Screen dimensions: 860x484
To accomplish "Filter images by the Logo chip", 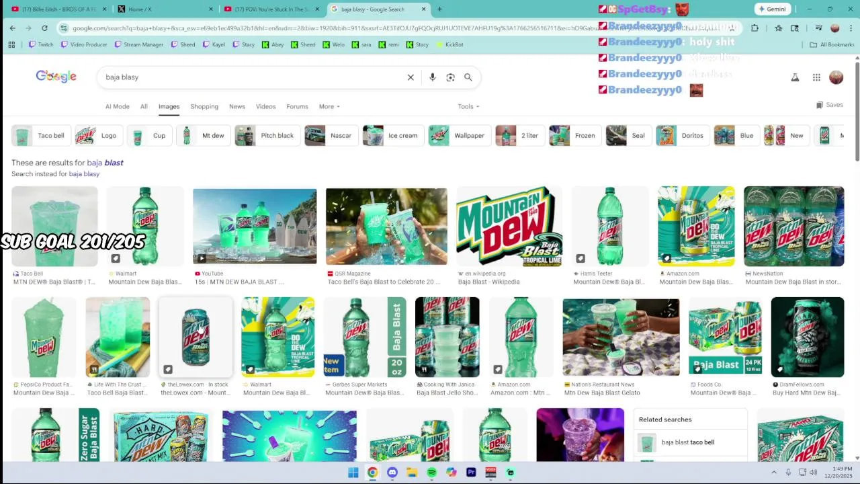I will pyautogui.click(x=98, y=136).
